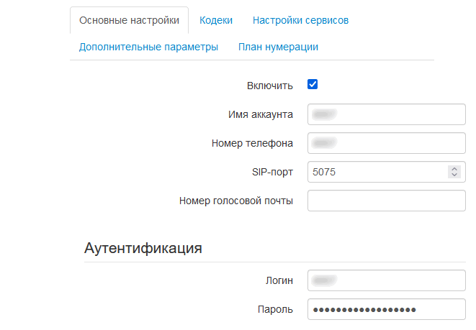This screenshot has width=476, height=330.
Task: Open the Настройки сервисов tab
Action: [x=300, y=20]
